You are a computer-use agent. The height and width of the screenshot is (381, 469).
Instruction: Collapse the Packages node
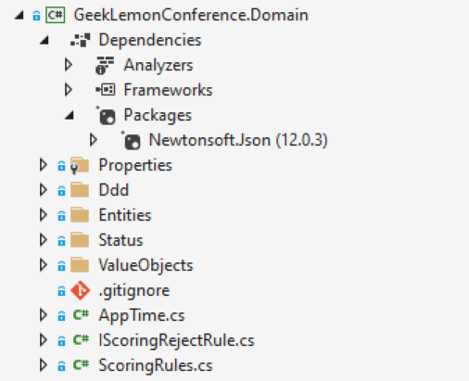[x=70, y=115]
